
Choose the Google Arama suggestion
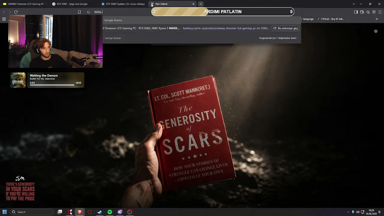[202, 20]
